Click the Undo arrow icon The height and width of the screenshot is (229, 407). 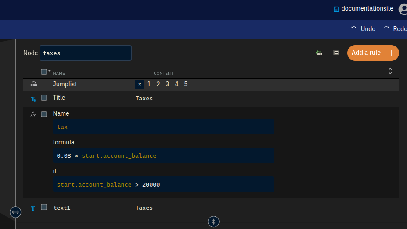pos(354,28)
